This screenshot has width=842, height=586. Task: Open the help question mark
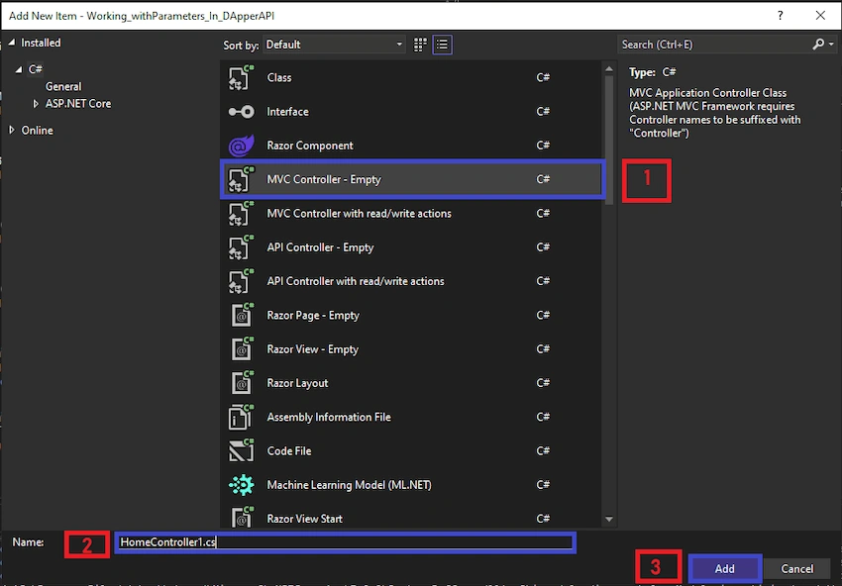pos(781,16)
